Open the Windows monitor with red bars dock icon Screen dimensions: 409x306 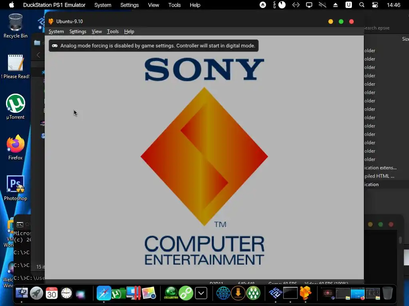(x=133, y=293)
